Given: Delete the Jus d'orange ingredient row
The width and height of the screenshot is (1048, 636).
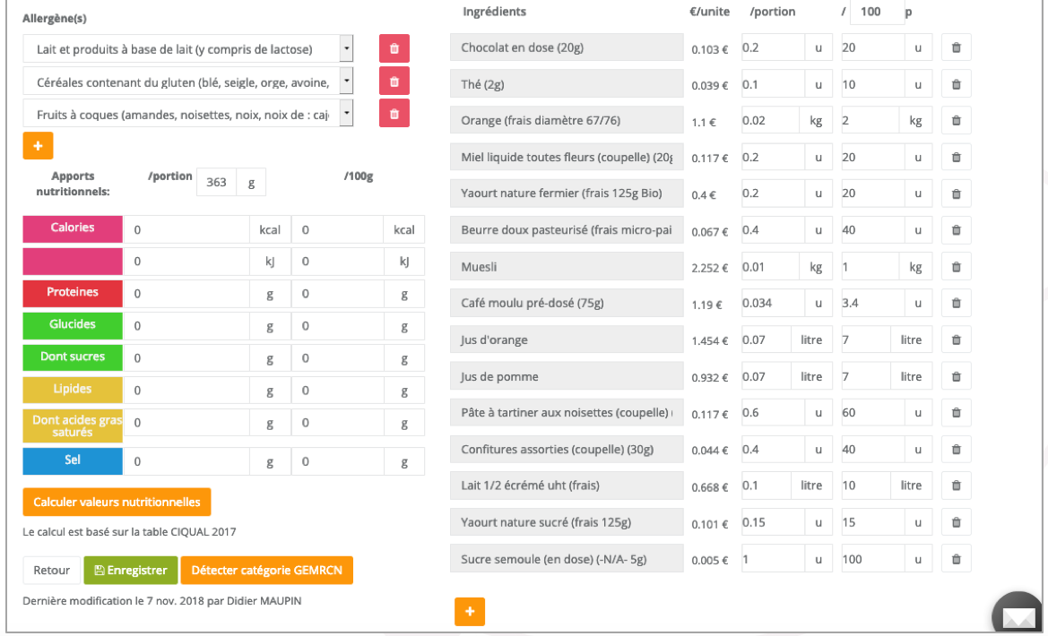Looking at the screenshot, I should pos(956,340).
